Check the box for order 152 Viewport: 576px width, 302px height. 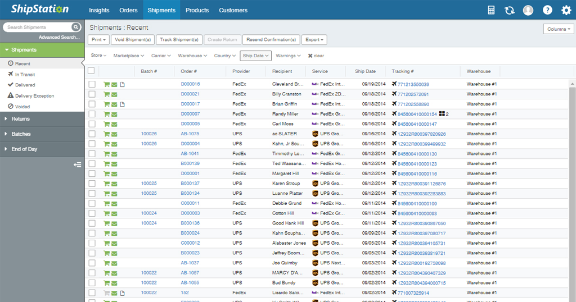(x=92, y=292)
